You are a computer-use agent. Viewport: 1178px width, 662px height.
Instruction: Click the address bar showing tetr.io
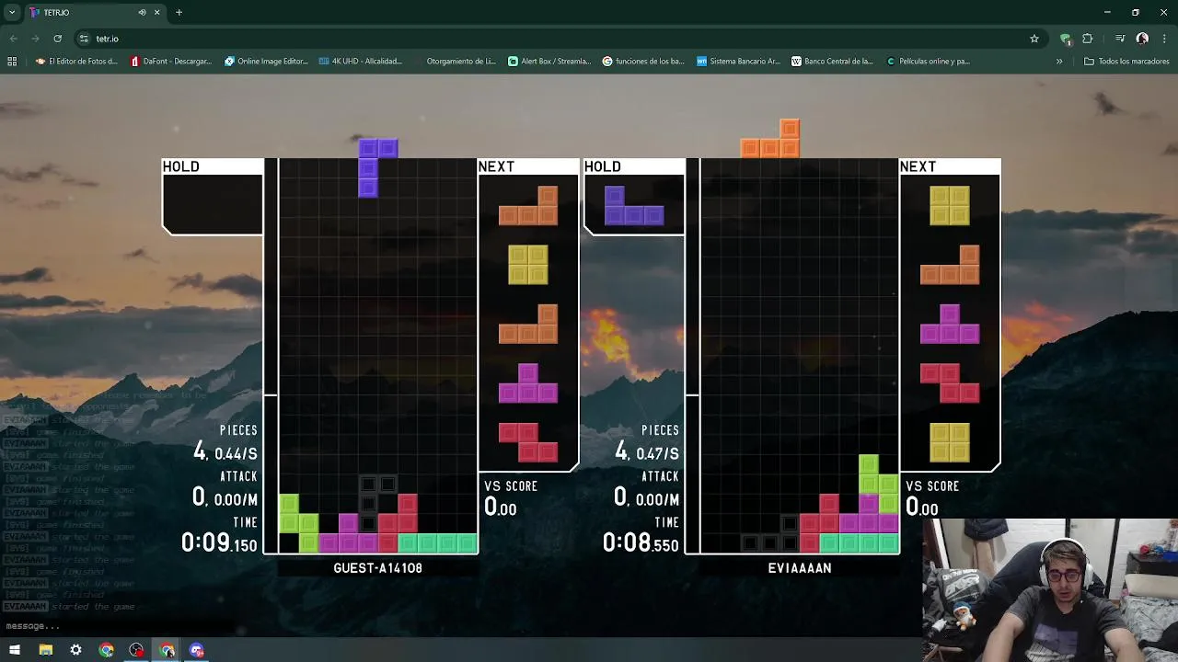(552, 39)
